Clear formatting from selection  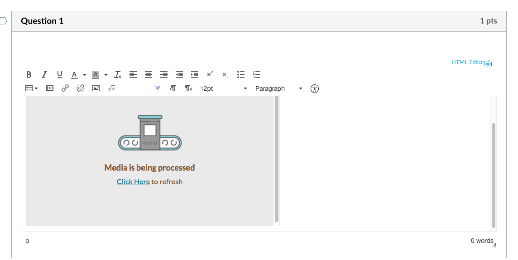pyautogui.click(x=118, y=75)
